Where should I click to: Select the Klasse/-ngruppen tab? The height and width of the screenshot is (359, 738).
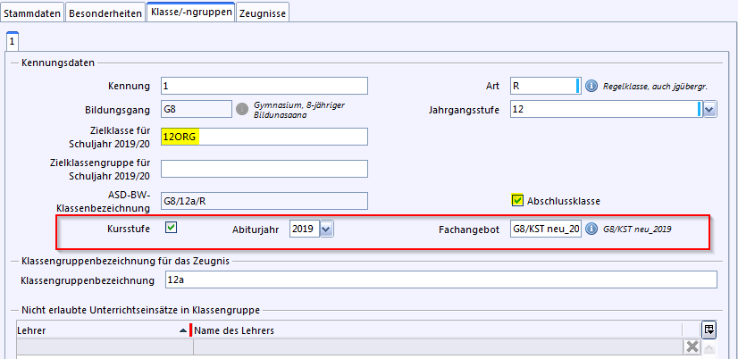click(x=190, y=13)
